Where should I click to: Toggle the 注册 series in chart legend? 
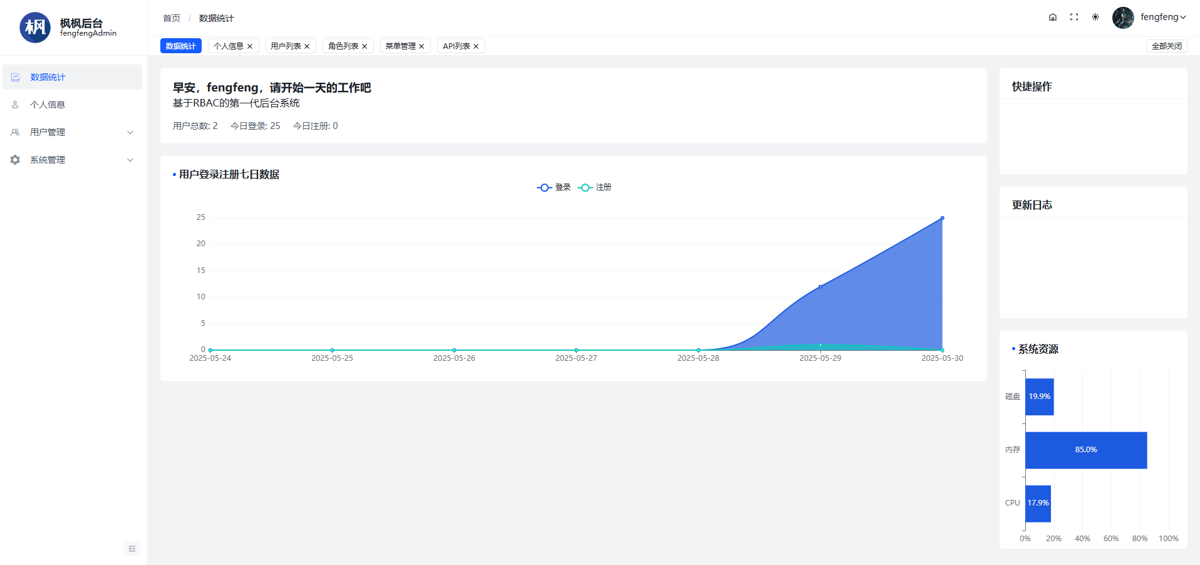595,187
